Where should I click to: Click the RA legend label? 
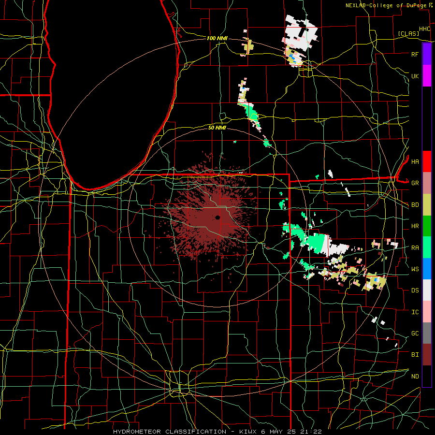pos(415,247)
